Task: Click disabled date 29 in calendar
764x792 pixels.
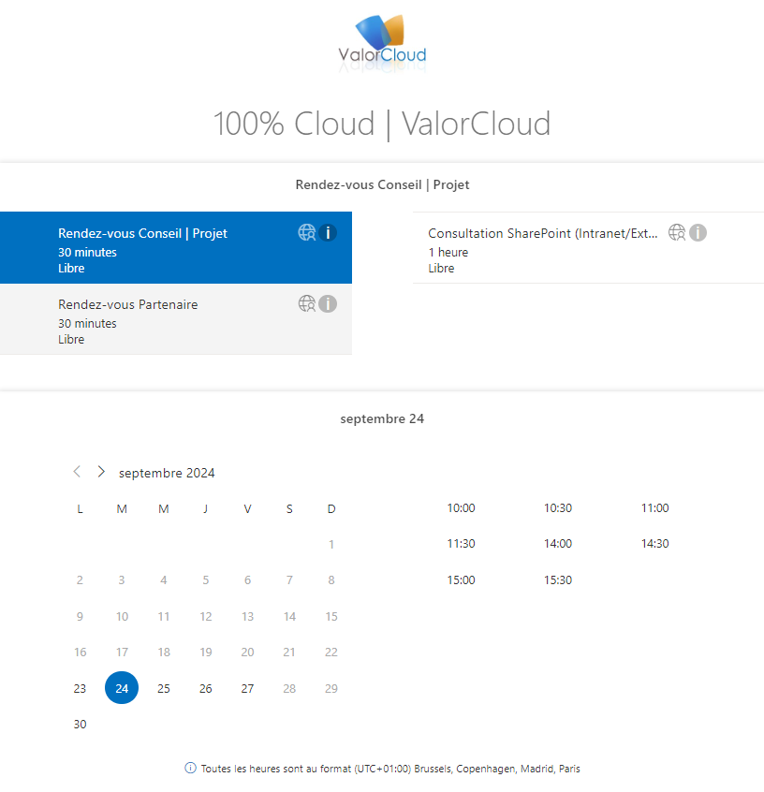Action: (331, 688)
